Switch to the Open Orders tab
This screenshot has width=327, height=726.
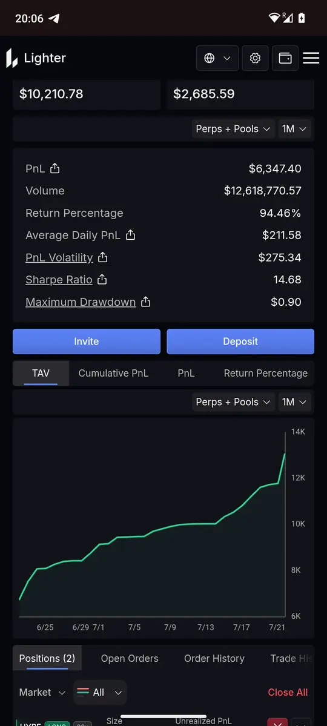130,658
